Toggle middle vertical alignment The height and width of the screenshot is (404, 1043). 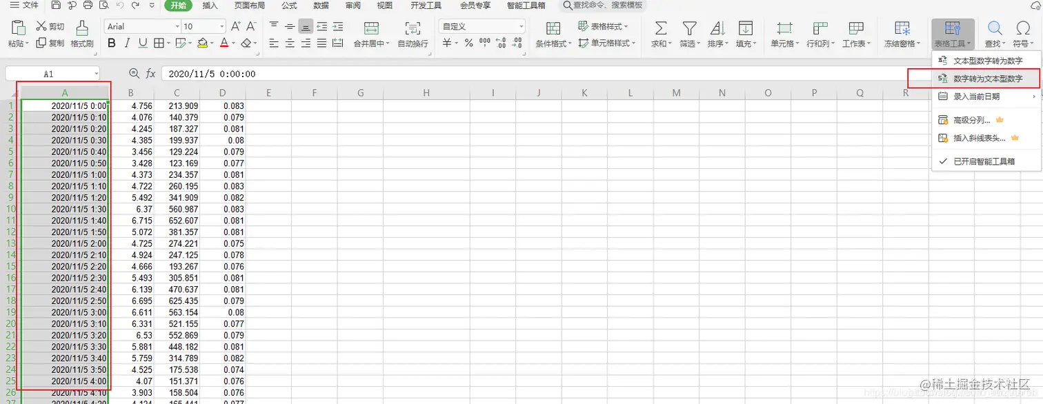(x=290, y=26)
